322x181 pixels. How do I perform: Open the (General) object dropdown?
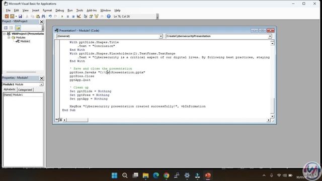point(160,36)
